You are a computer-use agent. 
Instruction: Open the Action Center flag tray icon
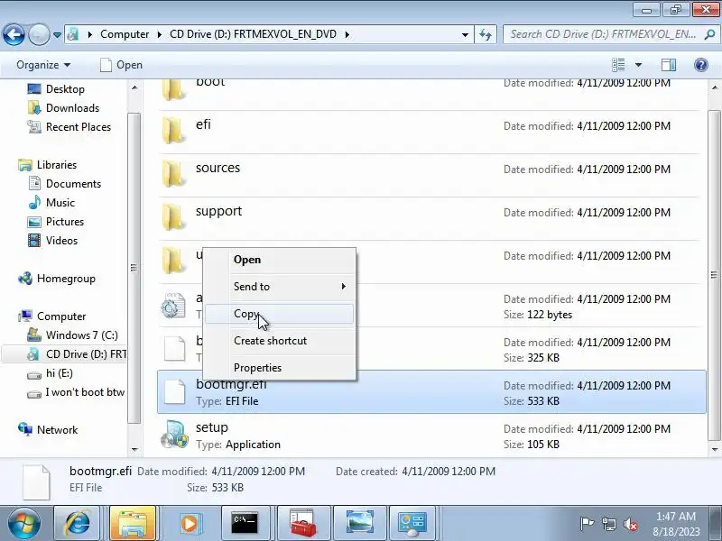587,524
